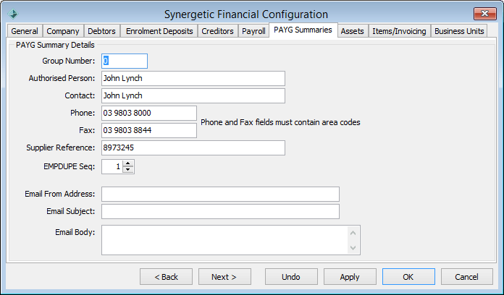The width and height of the screenshot is (504, 295).
Task: Click the Synergetic app icon in title bar
Action: tap(13, 14)
